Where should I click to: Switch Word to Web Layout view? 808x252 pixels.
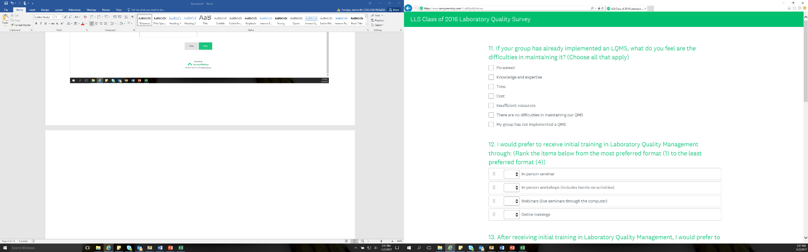[362, 241]
